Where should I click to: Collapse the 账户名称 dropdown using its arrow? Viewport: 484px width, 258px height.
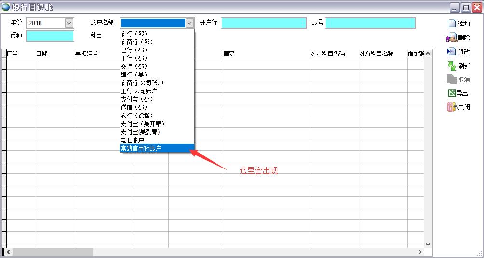[189, 23]
